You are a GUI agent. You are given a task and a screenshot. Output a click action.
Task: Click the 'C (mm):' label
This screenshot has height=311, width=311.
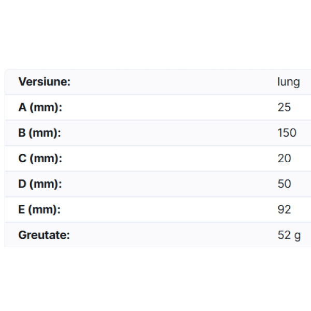pyautogui.click(x=40, y=158)
